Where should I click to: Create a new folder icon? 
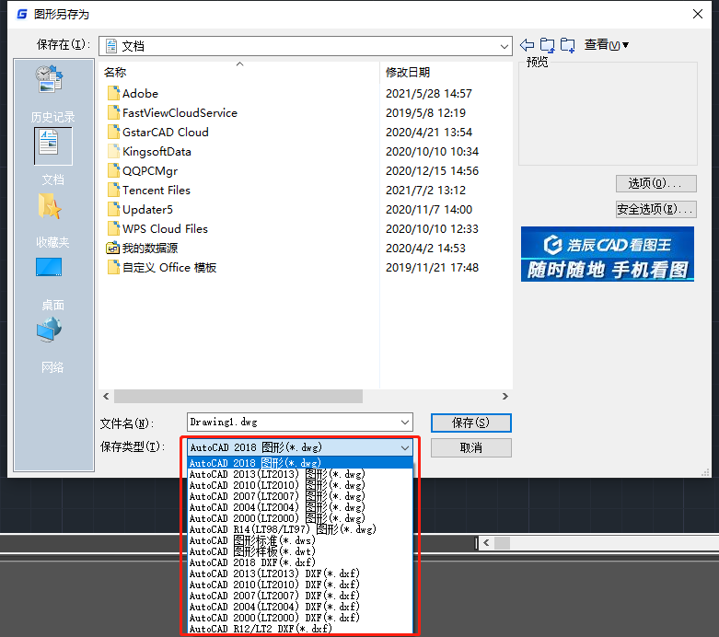tap(568, 45)
